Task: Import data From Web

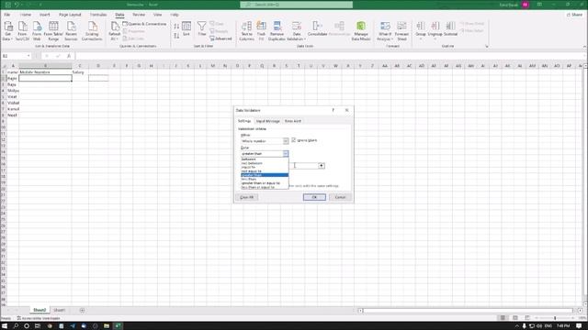Action: 37,31
